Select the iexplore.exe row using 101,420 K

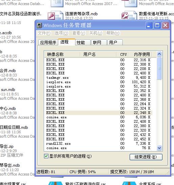click(x=99, y=82)
